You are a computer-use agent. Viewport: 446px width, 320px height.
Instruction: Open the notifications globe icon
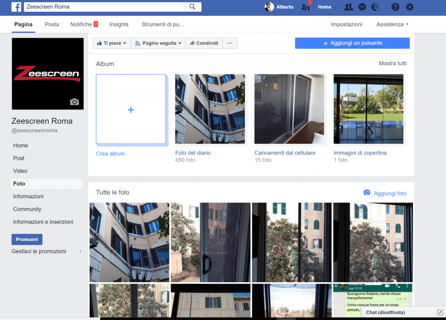coord(375,7)
